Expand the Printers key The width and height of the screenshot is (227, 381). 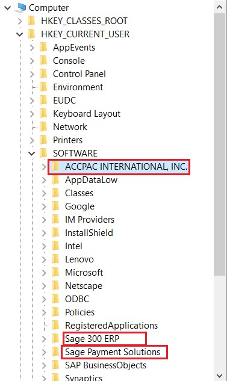click(x=32, y=140)
